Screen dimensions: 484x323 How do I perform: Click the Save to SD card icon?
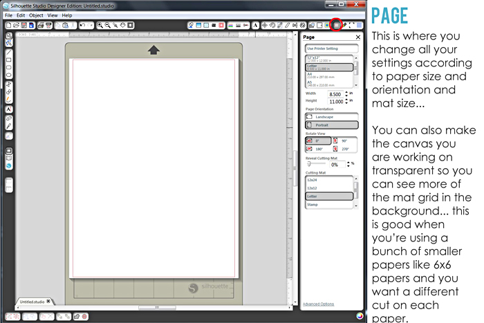pos(31,26)
